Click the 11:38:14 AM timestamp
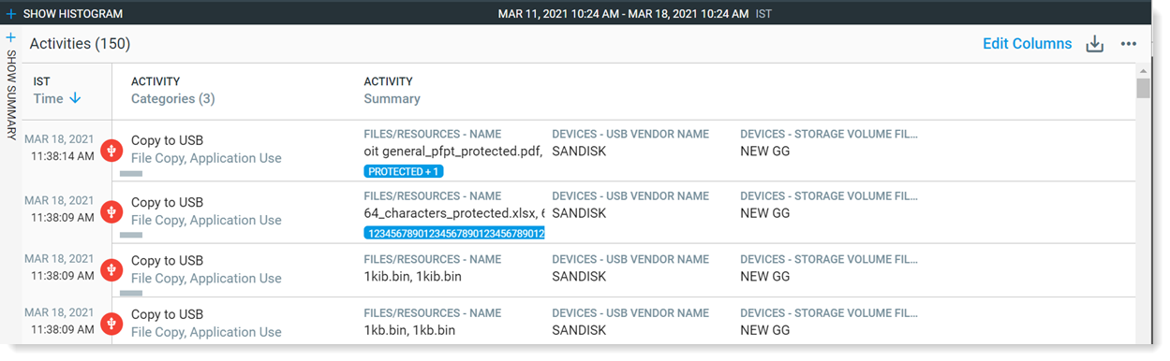Viewport: 1170px width, 361px height. [x=62, y=156]
